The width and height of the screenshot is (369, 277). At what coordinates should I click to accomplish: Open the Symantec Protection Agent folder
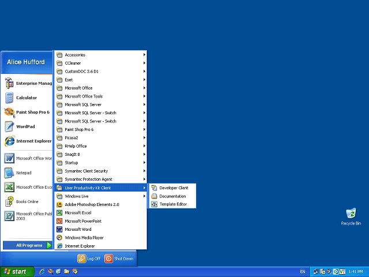tap(100, 179)
